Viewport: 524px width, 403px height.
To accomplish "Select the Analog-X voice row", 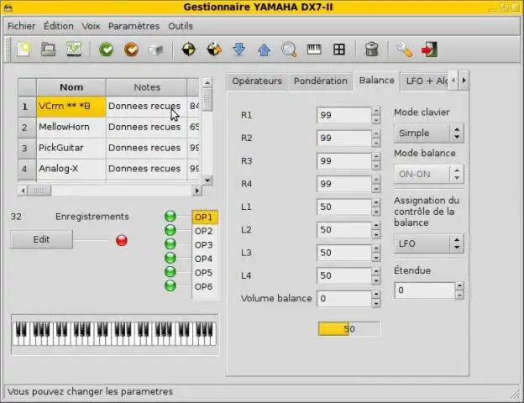I will tap(110, 169).
